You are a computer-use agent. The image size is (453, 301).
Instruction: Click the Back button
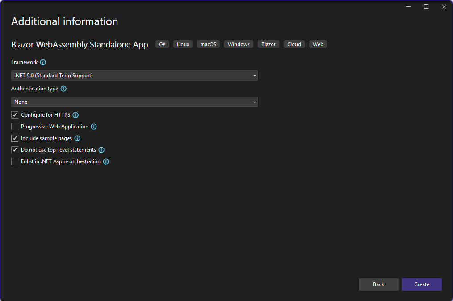pyautogui.click(x=378, y=284)
